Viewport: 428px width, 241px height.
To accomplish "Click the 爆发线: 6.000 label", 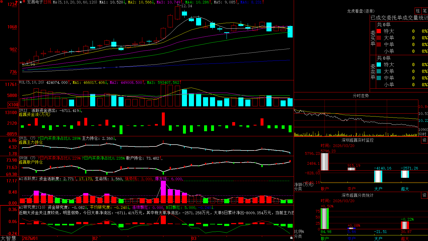I will click(x=169, y=179).
